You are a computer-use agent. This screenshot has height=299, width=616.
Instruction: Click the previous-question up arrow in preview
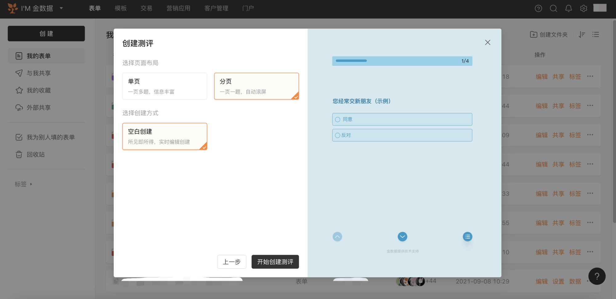(338, 237)
